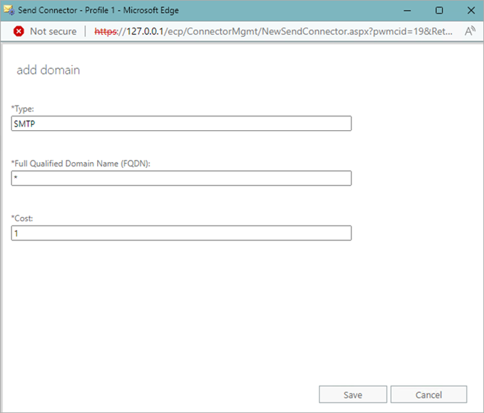Screen dimensions: 484x413
Task: Click the add domain heading
Action: click(x=48, y=70)
